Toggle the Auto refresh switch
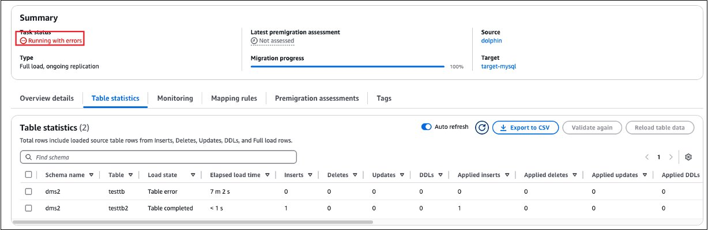The image size is (708, 230). click(x=427, y=127)
